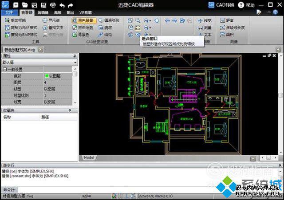Toggle the 黑色背景 black background option
The width and height of the screenshot is (284, 200).
click(x=83, y=20)
